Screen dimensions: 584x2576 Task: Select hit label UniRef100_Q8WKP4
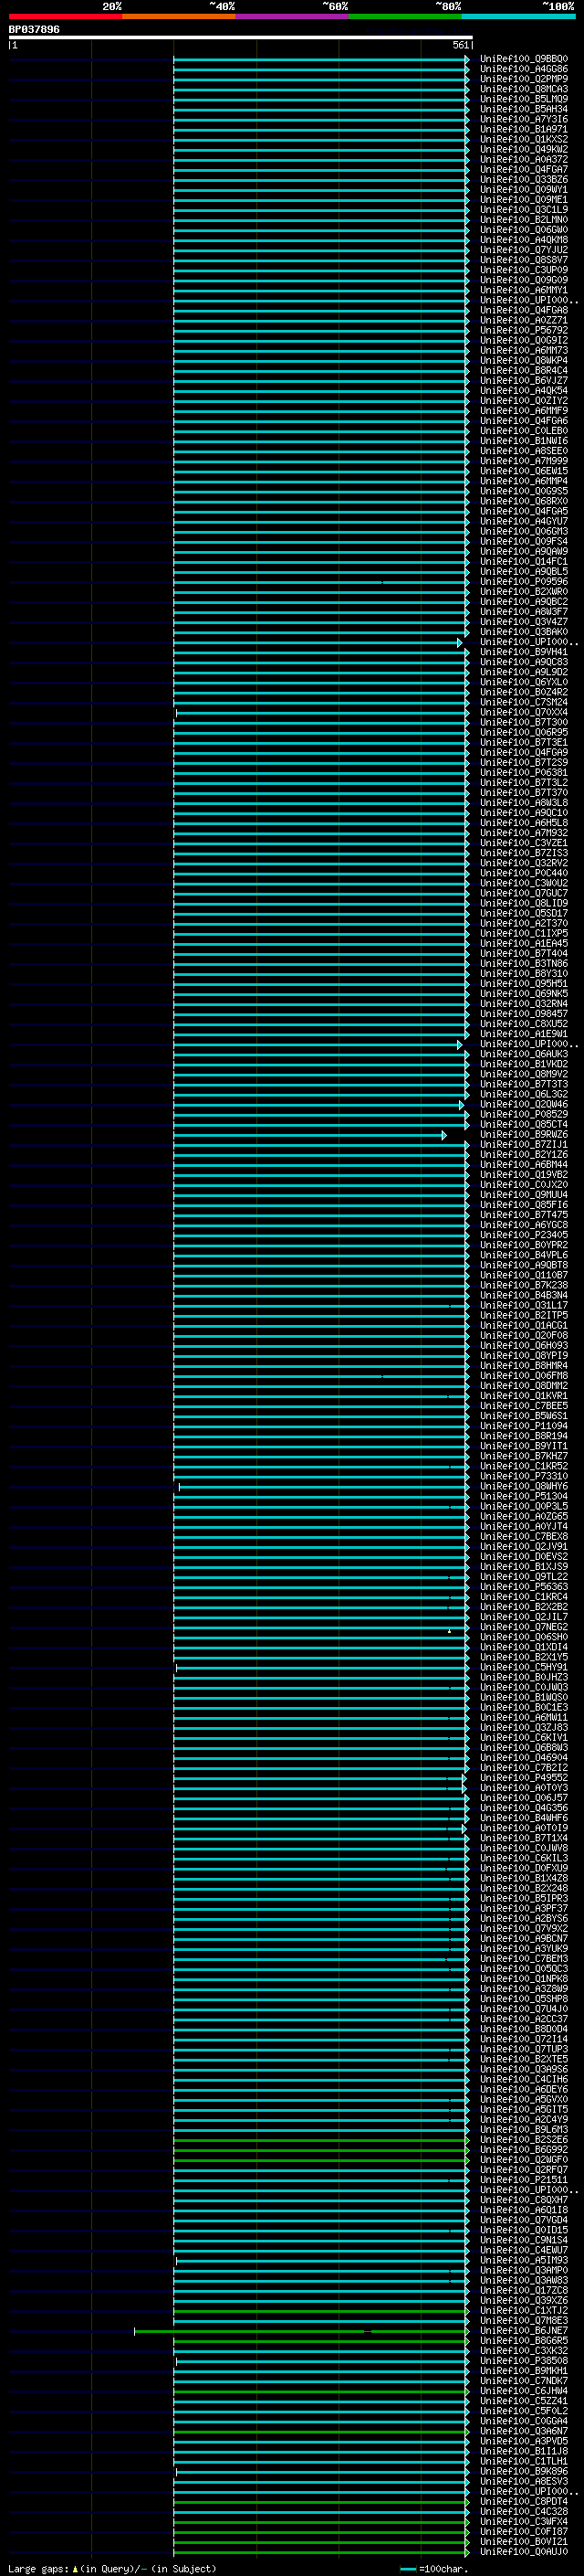click(524, 360)
